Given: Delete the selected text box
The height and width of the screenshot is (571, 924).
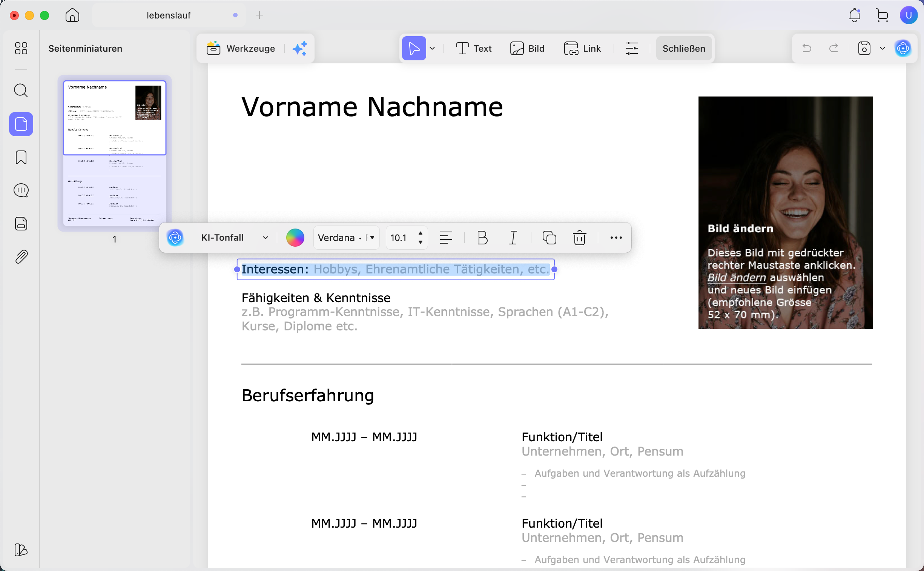Looking at the screenshot, I should [x=579, y=238].
